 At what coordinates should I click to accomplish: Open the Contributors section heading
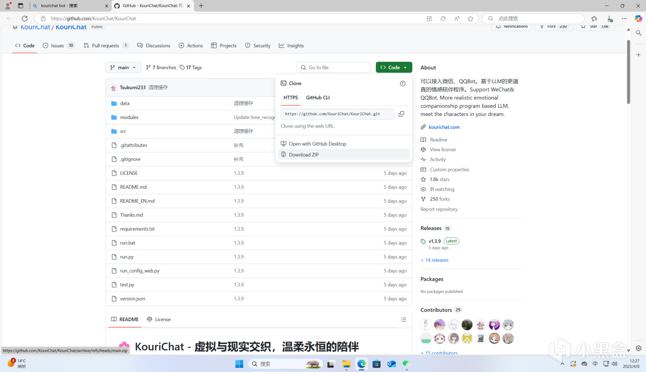click(x=436, y=310)
